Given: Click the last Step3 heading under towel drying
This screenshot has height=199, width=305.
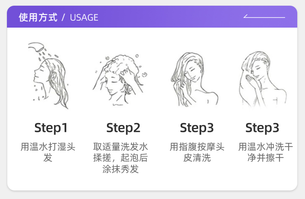Looking at the screenshot, I should coord(262,128).
